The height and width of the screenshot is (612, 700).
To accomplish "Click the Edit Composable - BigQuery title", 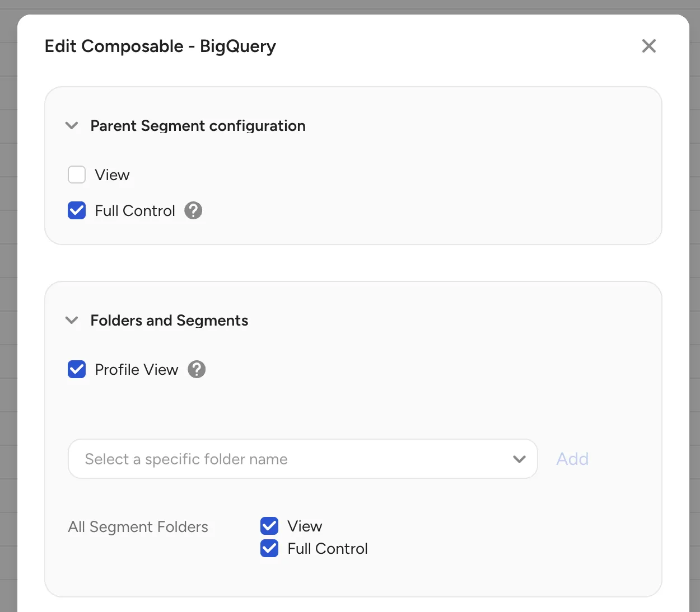I will pos(160,46).
